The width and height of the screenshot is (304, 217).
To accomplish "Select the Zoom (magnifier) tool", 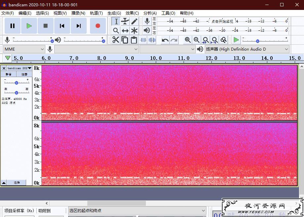I will 116,30.
